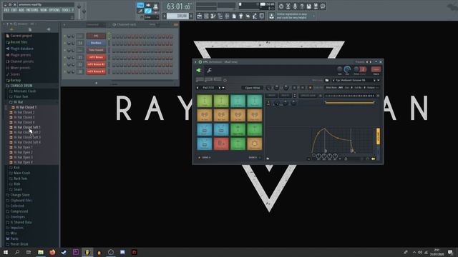Add a new channel with plus button

pos(97,83)
